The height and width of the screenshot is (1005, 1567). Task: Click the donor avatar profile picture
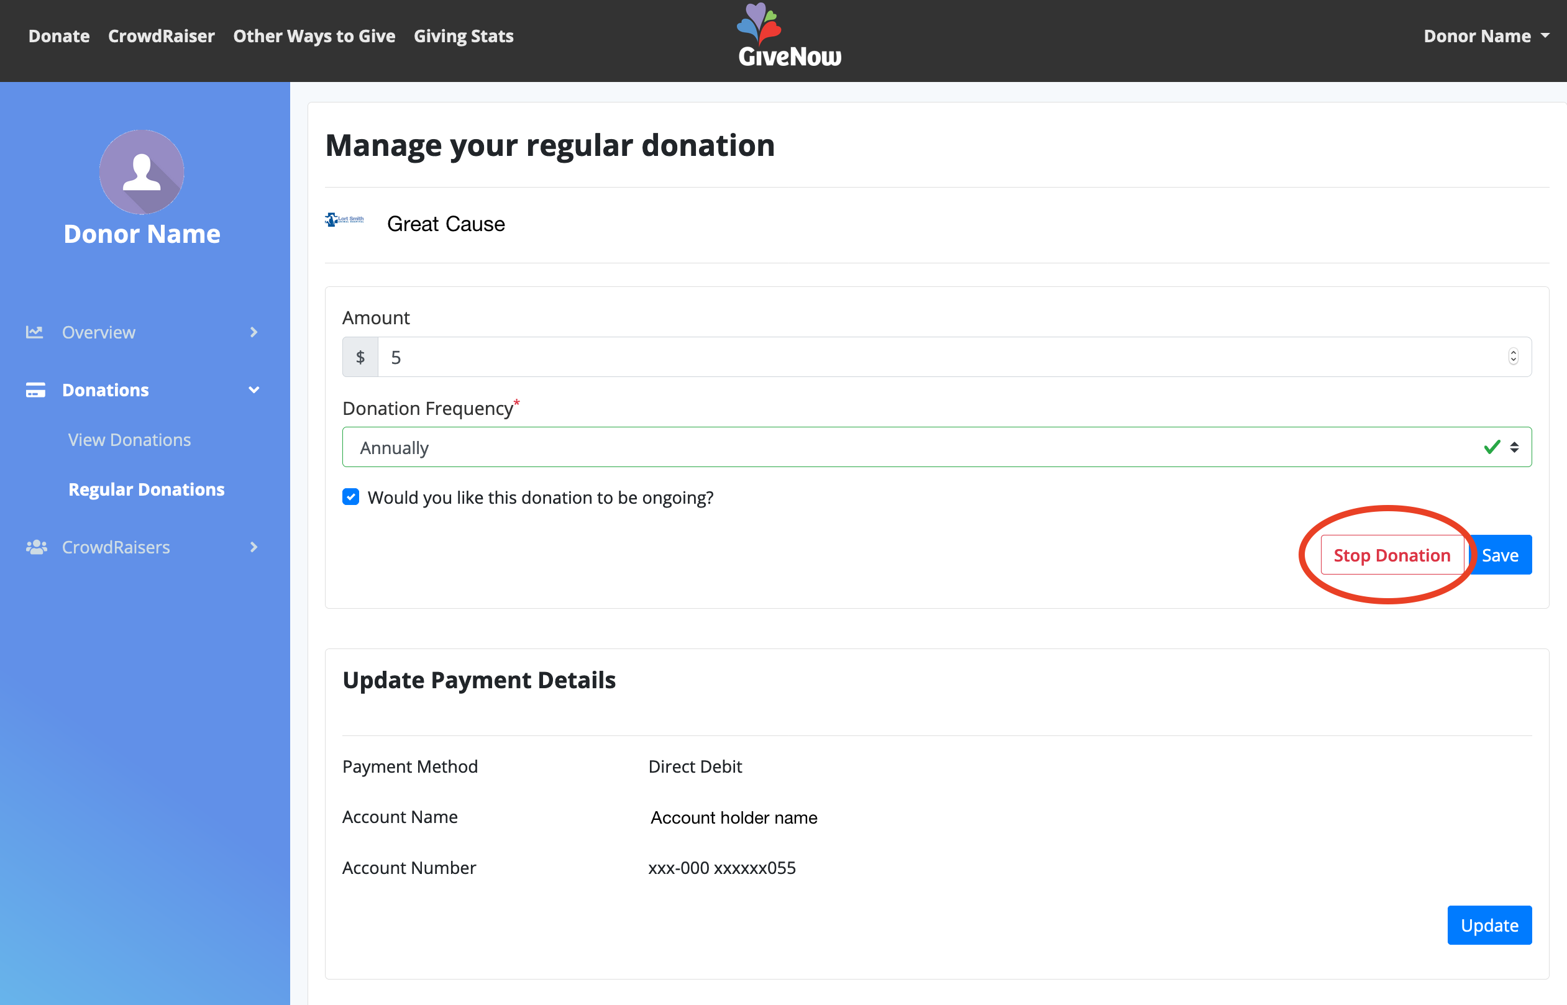142,172
